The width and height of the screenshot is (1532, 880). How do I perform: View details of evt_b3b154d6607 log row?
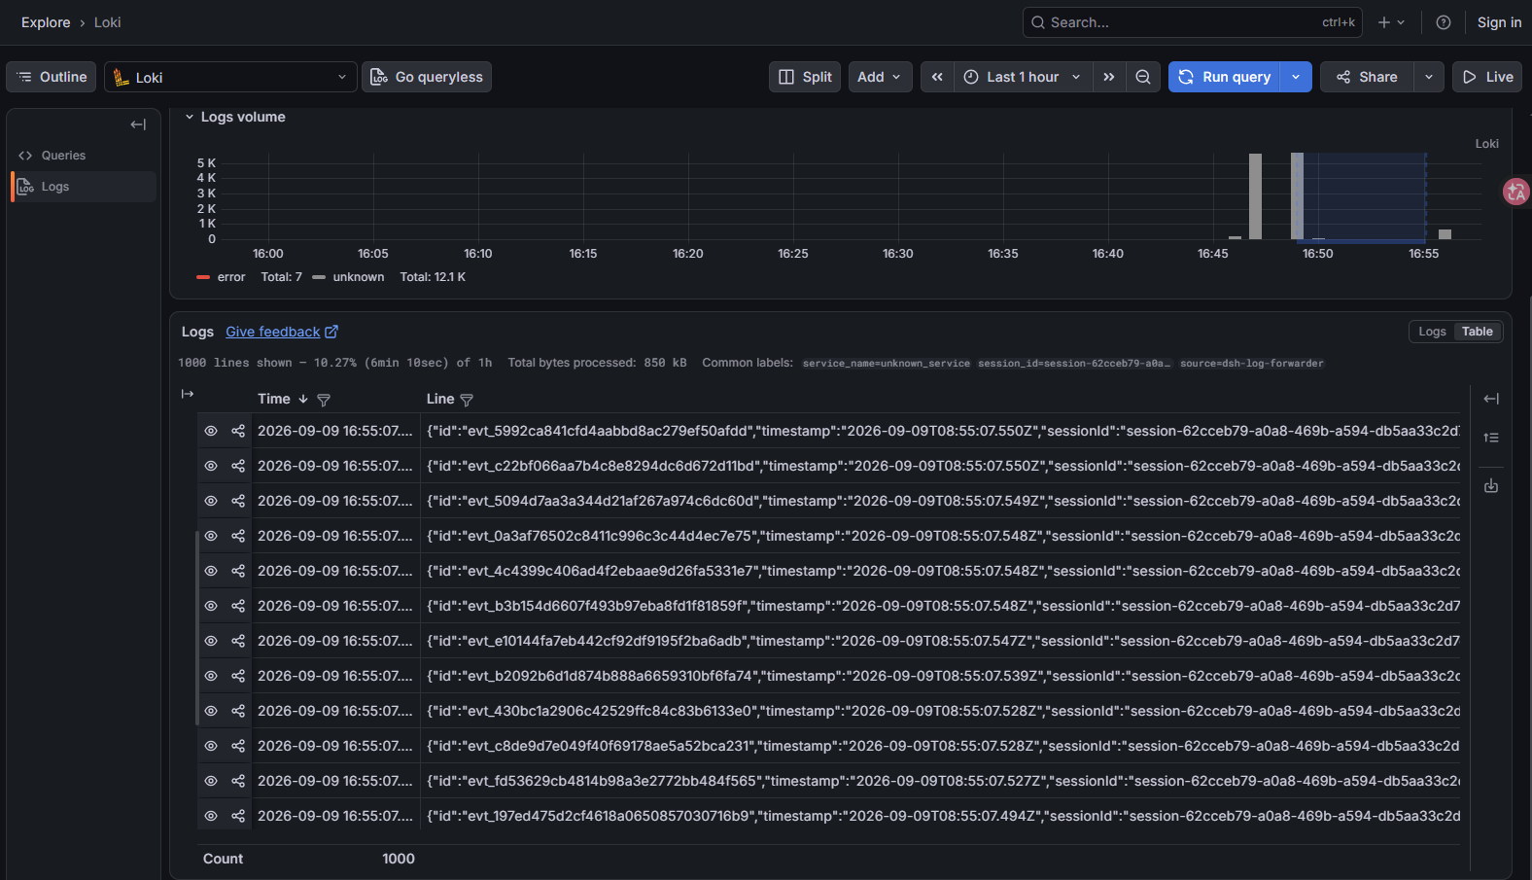tap(211, 606)
